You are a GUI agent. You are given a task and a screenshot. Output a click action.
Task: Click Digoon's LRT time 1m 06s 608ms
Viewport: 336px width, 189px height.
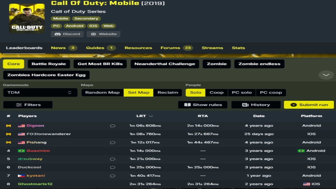[145, 126]
